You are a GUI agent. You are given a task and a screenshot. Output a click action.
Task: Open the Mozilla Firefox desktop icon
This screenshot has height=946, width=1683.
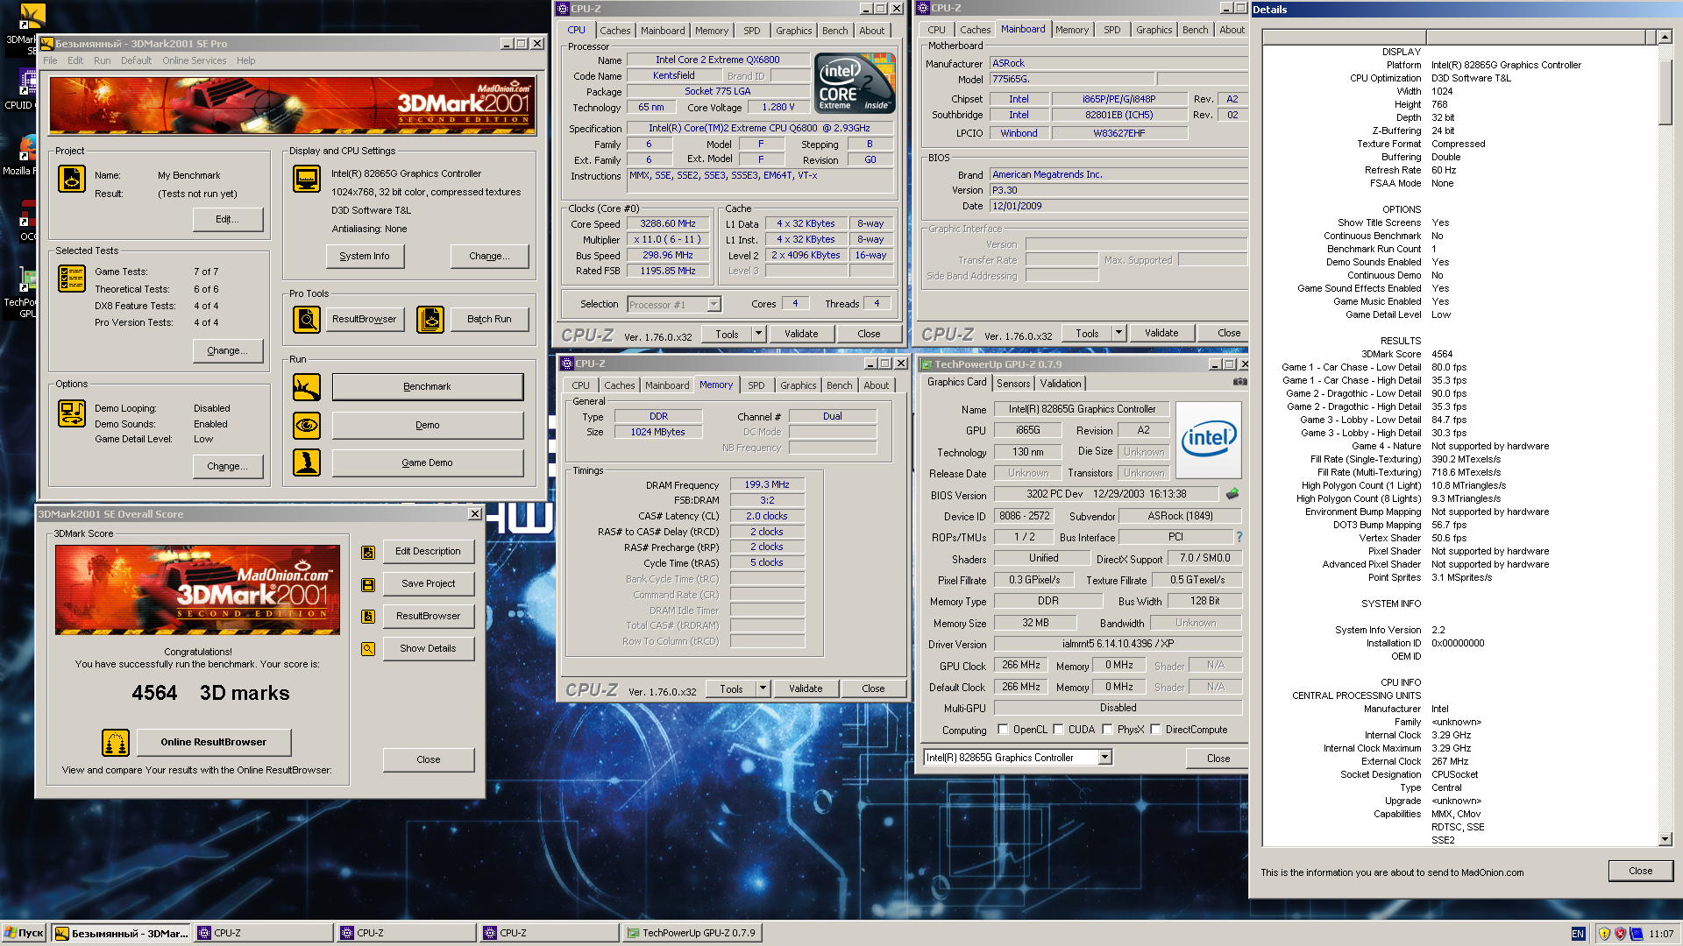(28, 147)
